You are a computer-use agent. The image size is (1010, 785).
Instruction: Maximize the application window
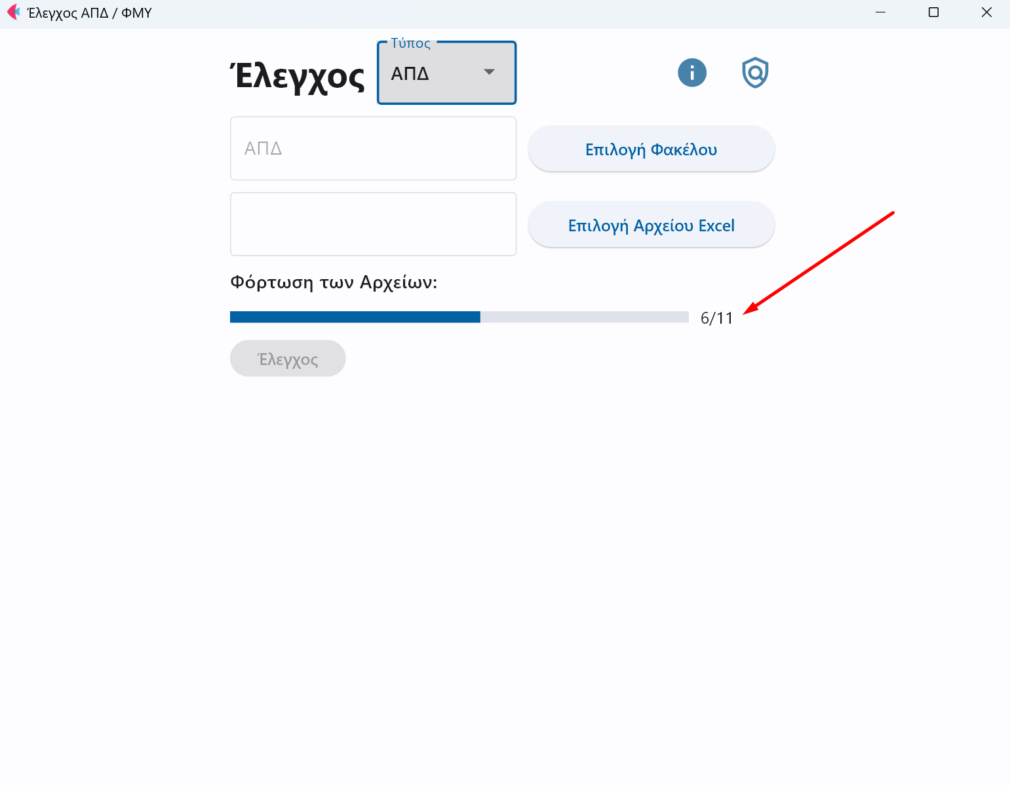934,12
